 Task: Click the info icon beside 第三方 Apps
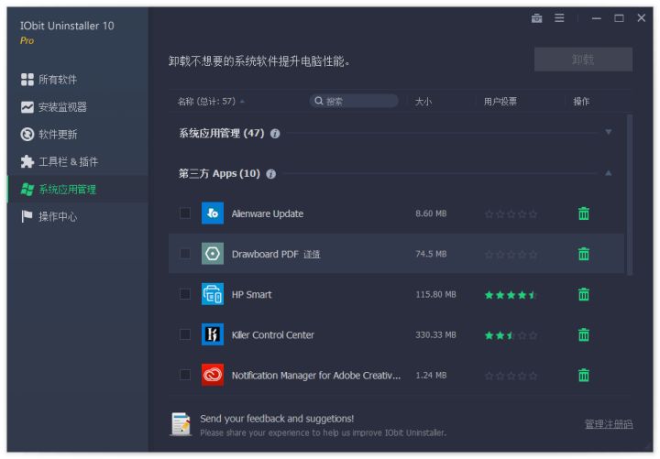coord(271,174)
